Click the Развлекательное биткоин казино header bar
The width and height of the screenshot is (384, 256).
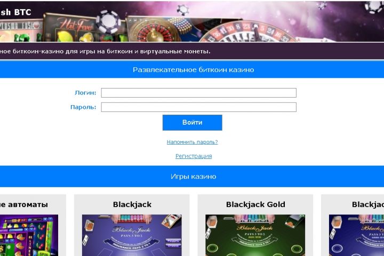coord(192,69)
